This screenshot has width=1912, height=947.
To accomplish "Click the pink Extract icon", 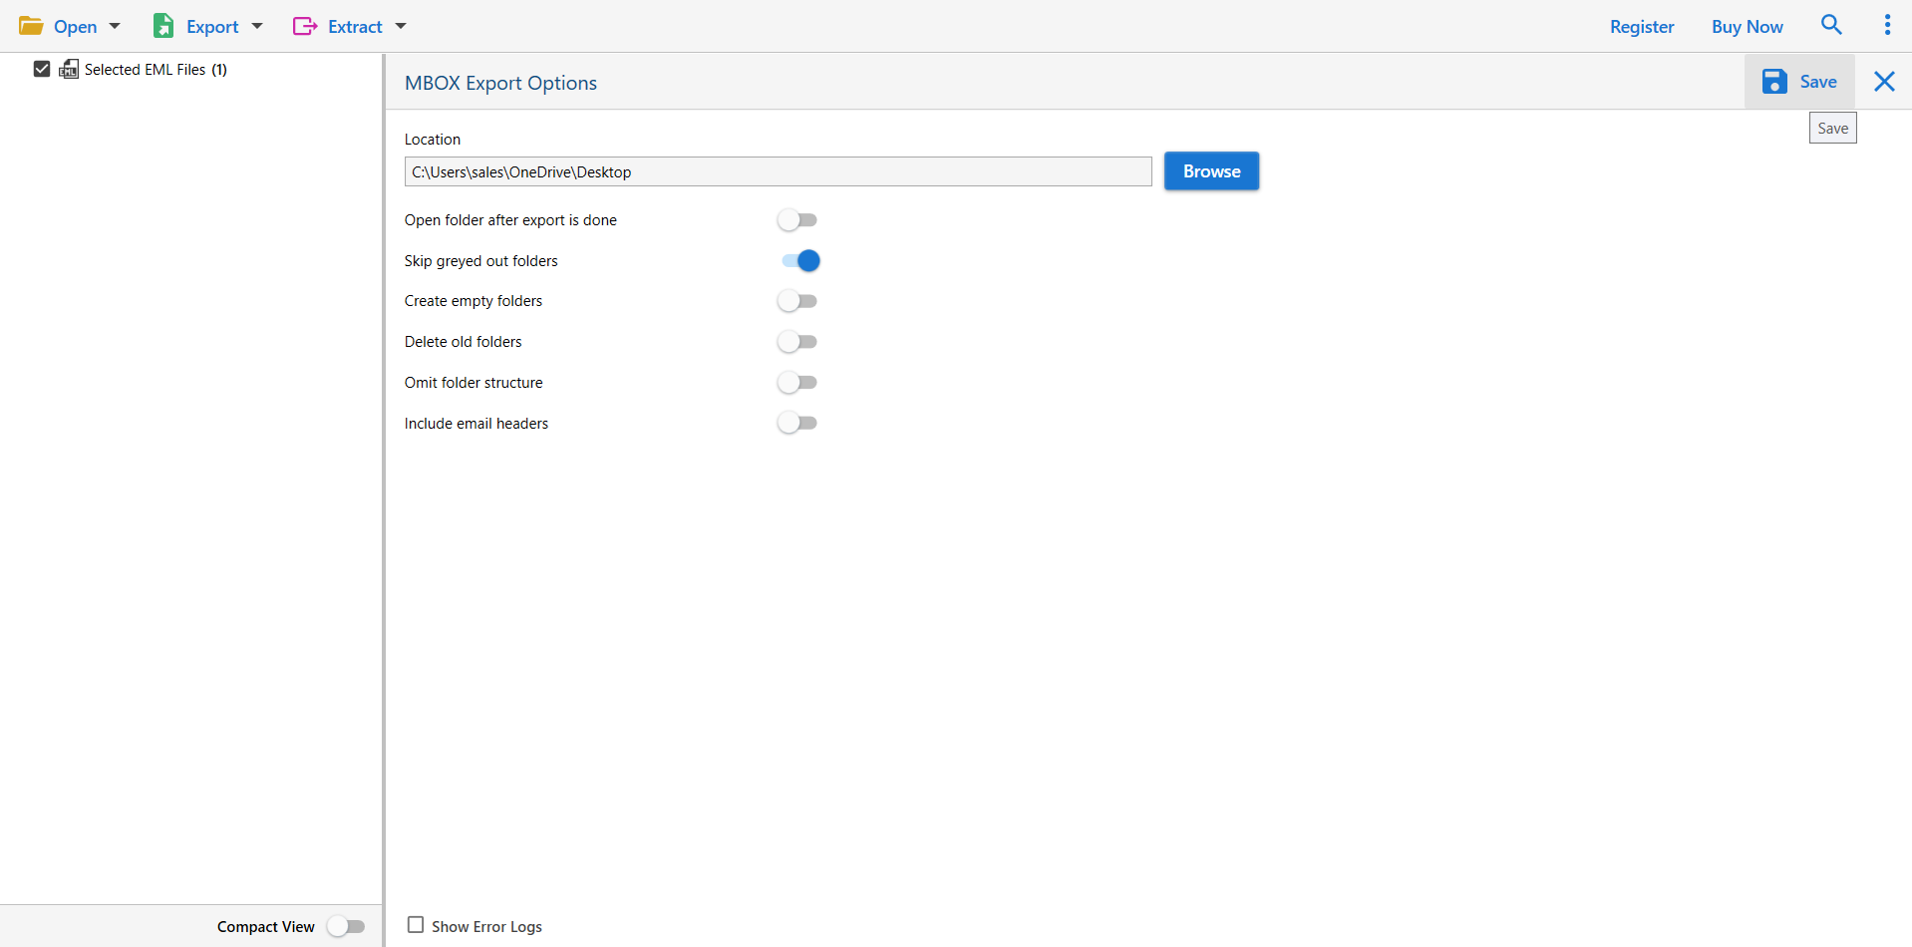I will pos(305,26).
